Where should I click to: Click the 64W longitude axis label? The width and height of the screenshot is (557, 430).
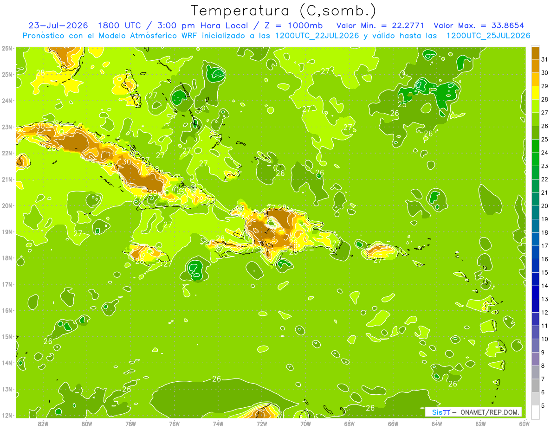click(x=437, y=424)
